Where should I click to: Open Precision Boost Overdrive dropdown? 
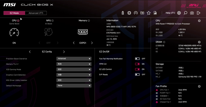(x=74, y=59)
